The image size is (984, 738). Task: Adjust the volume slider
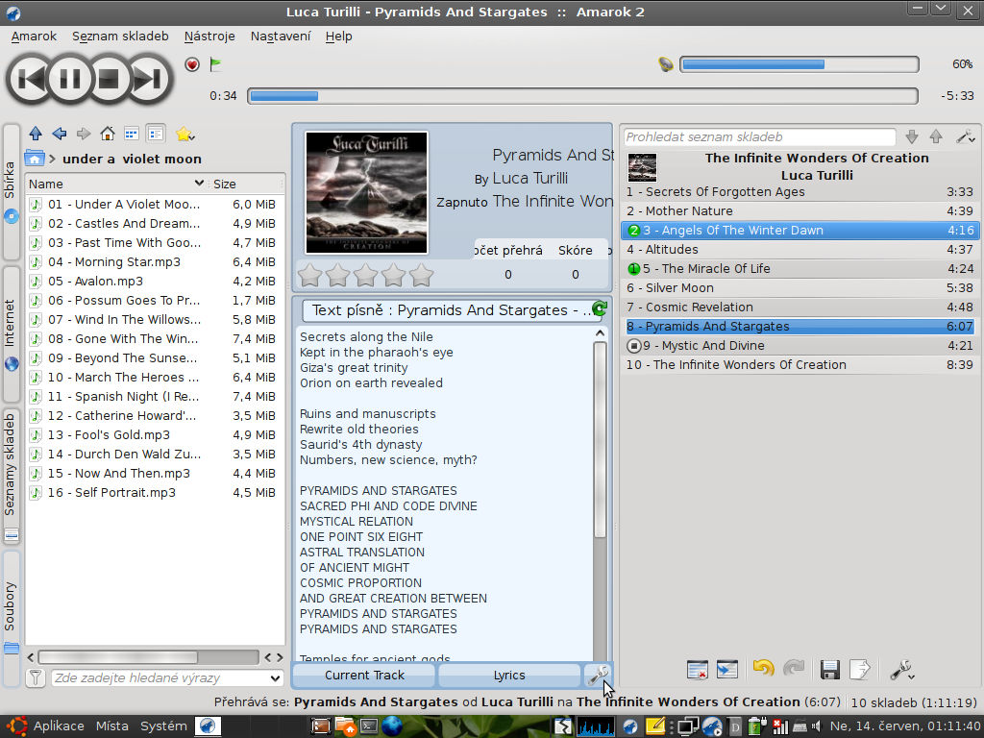(799, 64)
